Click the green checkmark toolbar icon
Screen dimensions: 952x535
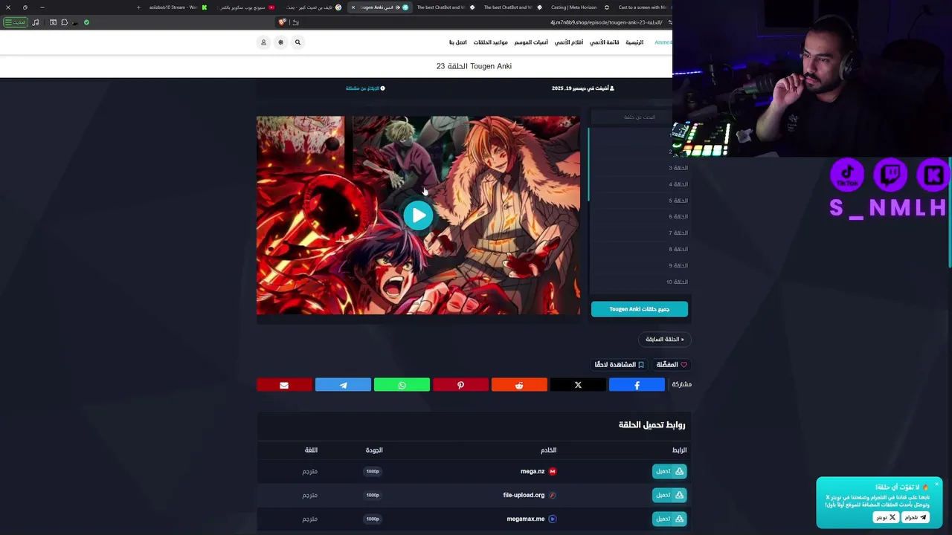(x=86, y=22)
